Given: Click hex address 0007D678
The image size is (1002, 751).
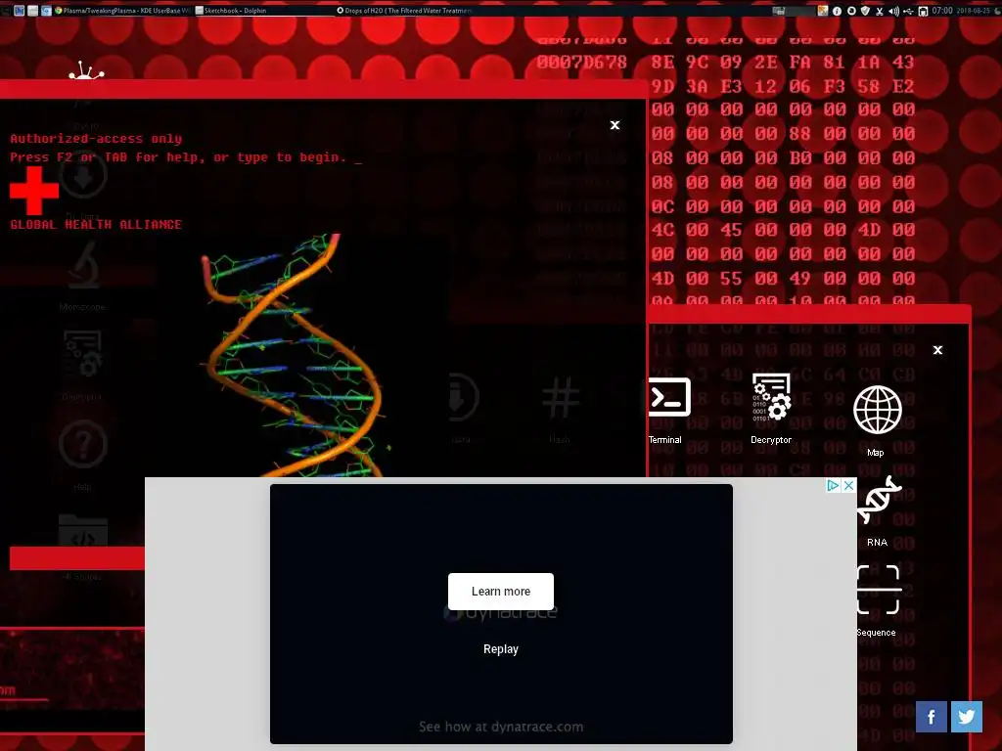Looking at the screenshot, I should [581, 62].
